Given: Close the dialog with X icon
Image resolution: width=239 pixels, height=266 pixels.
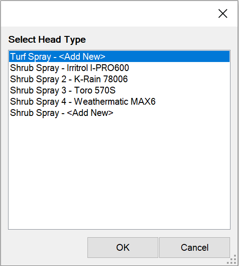Looking at the screenshot, I should pos(223,13).
